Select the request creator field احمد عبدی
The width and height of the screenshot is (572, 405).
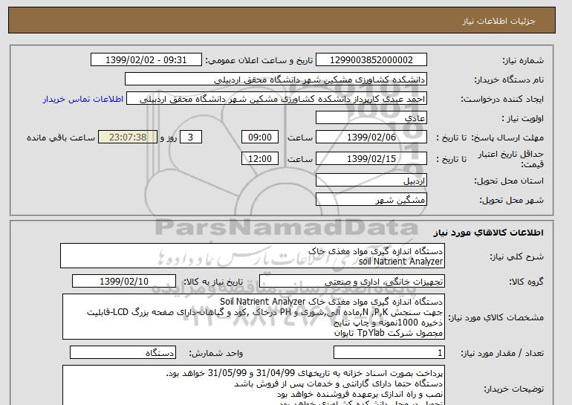click(276, 99)
